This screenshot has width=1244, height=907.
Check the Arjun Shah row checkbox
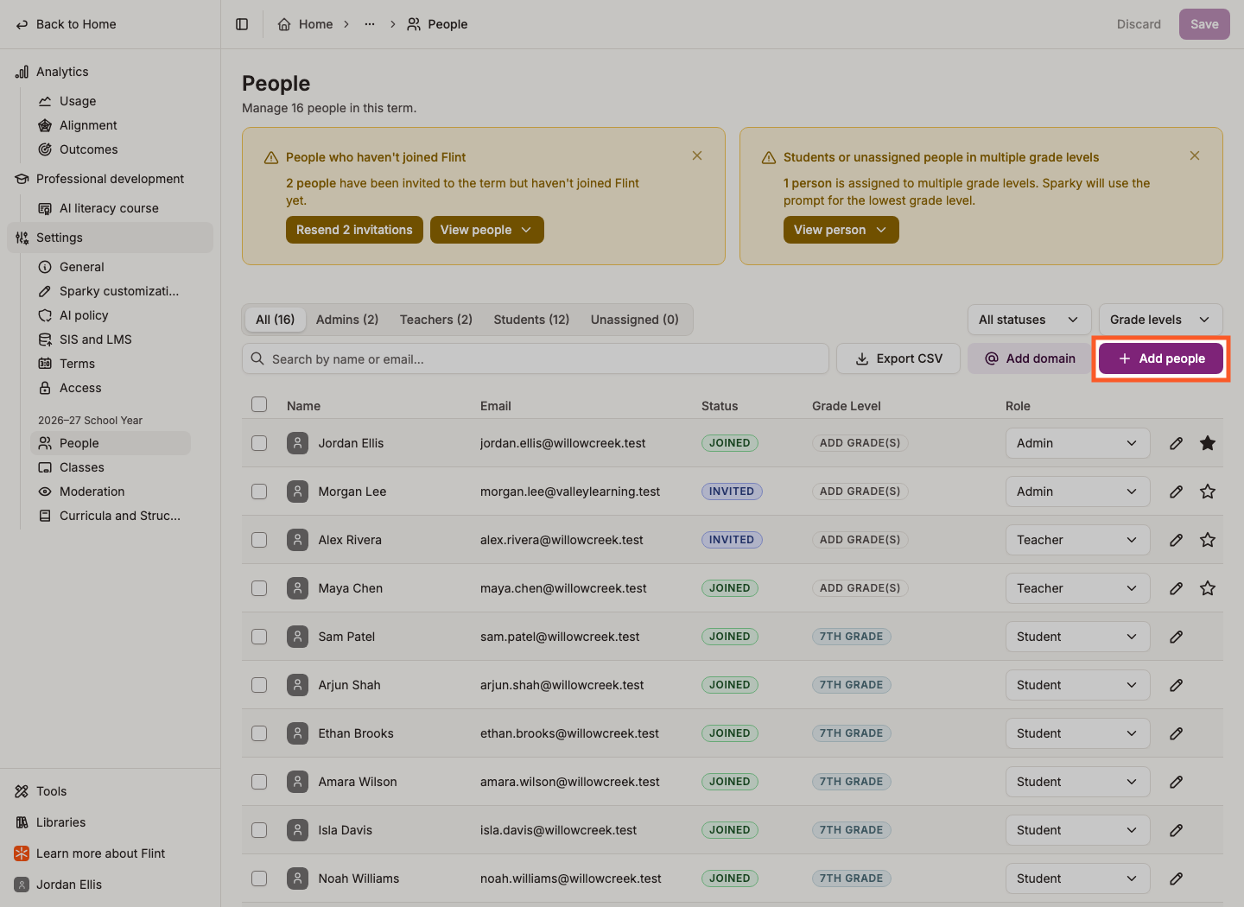tap(259, 685)
